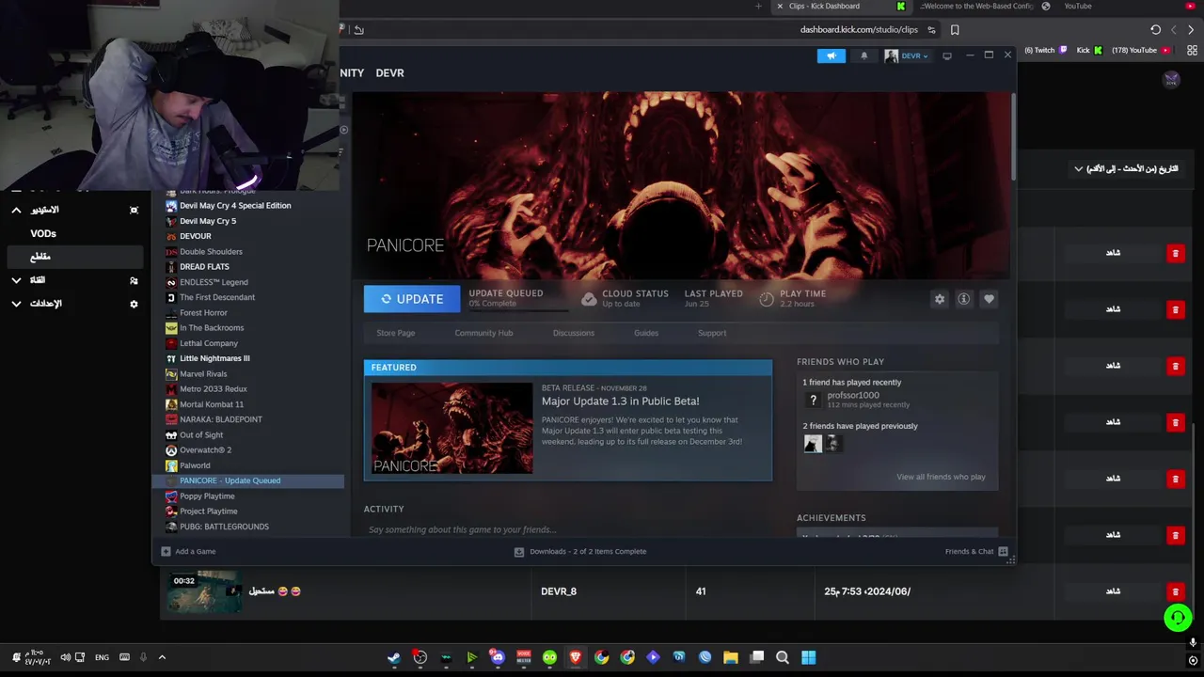
Task: Open File Explorer folder from the taskbar
Action: click(730, 658)
